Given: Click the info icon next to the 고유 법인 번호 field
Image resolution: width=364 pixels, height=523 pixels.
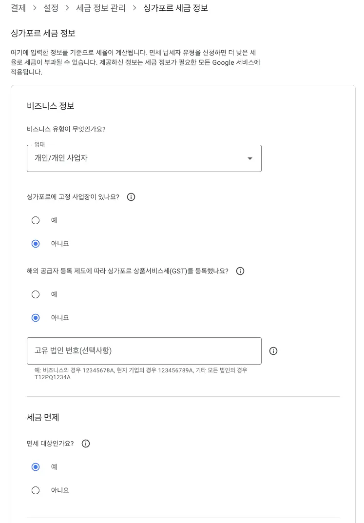Looking at the screenshot, I should 273,351.
